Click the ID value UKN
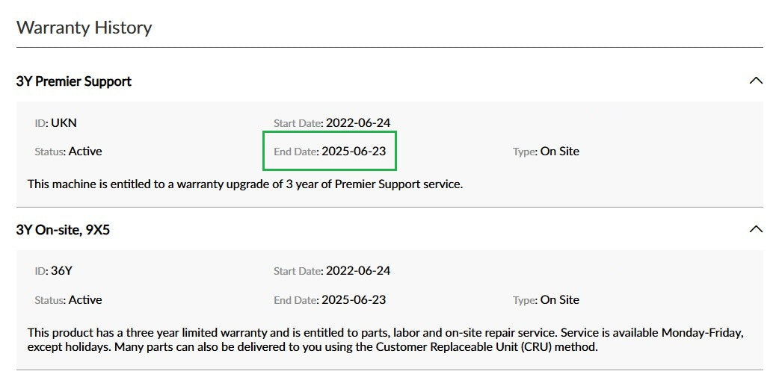Viewport: 782px width, 380px height. pos(64,122)
